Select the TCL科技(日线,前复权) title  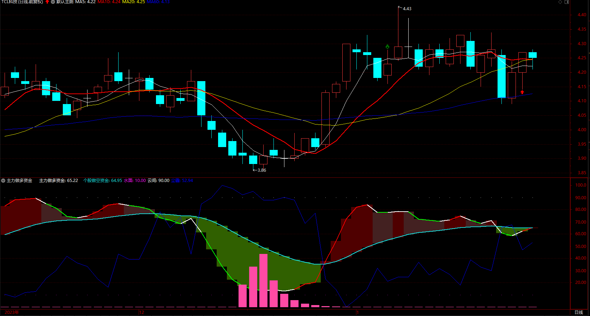click(22, 2)
